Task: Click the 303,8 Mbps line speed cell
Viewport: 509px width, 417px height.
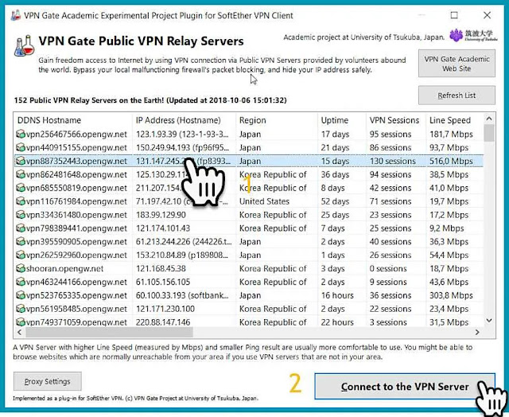Action: pyautogui.click(x=451, y=295)
